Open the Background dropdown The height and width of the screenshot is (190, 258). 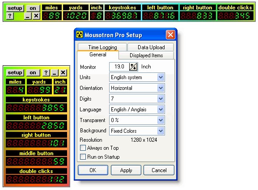[x=161, y=131]
